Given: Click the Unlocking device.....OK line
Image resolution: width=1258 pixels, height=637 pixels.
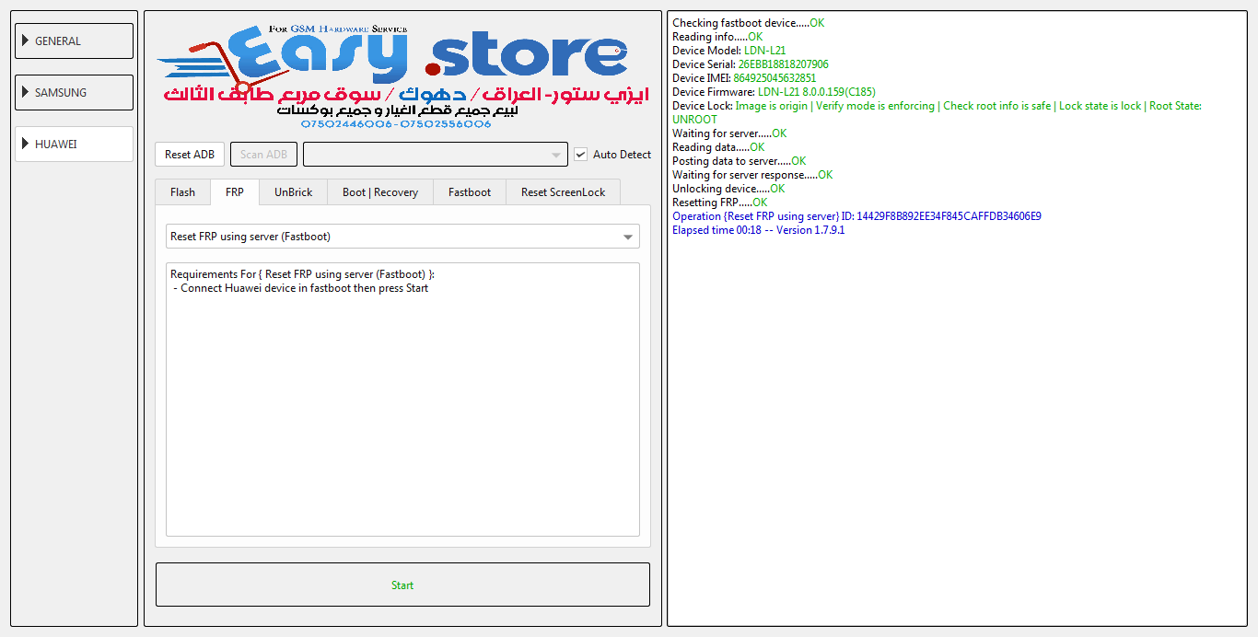Looking at the screenshot, I should [728, 189].
